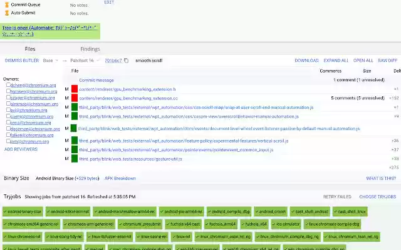This screenshot has width=401, height=250.
Task: Open android-pie-arm64-rel tryjob chip
Action: pos(181,211)
